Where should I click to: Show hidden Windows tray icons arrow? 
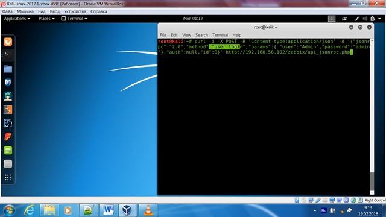pyautogui.click(x=315, y=210)
